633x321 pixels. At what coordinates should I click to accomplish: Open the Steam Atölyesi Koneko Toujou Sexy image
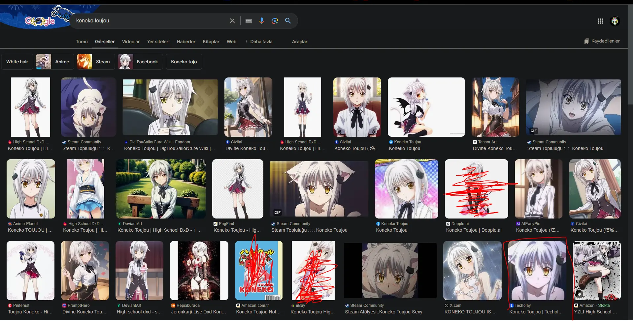(390, 271)
